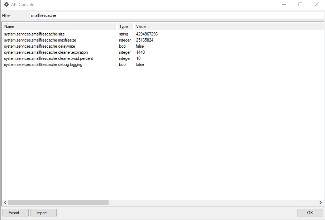The image size is (325, 220).
Task: Click the integer type of cleaner.void.percent
Action: coord(125,58)
